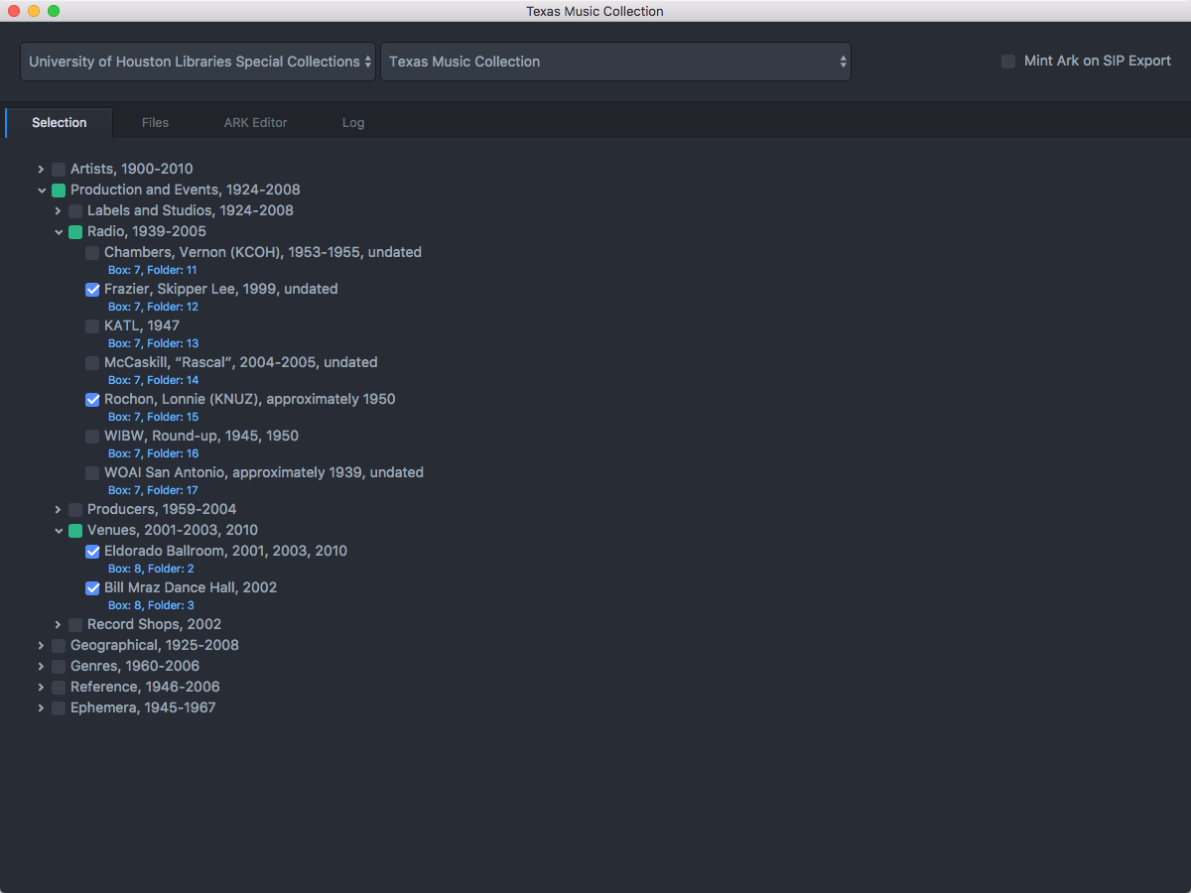Click the Bill Mraz Dance Hall label
This screenshot has height=893, width=1191.
190,588
